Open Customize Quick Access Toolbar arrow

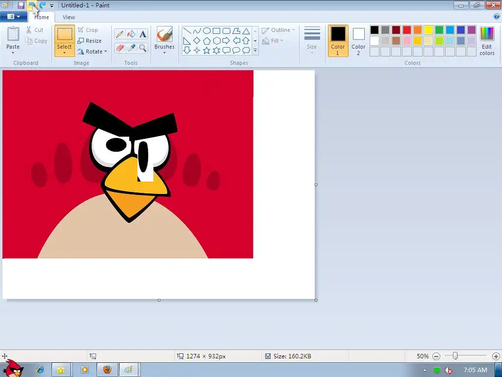click(51, 5)
